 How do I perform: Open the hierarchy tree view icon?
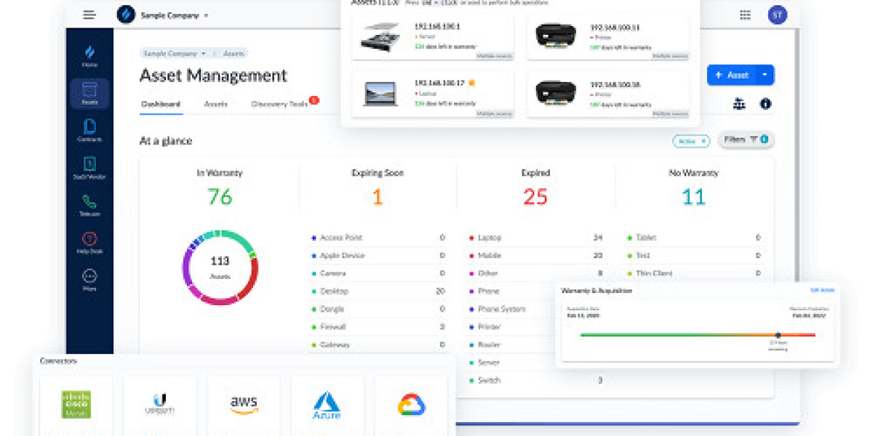tap(739, 104)
